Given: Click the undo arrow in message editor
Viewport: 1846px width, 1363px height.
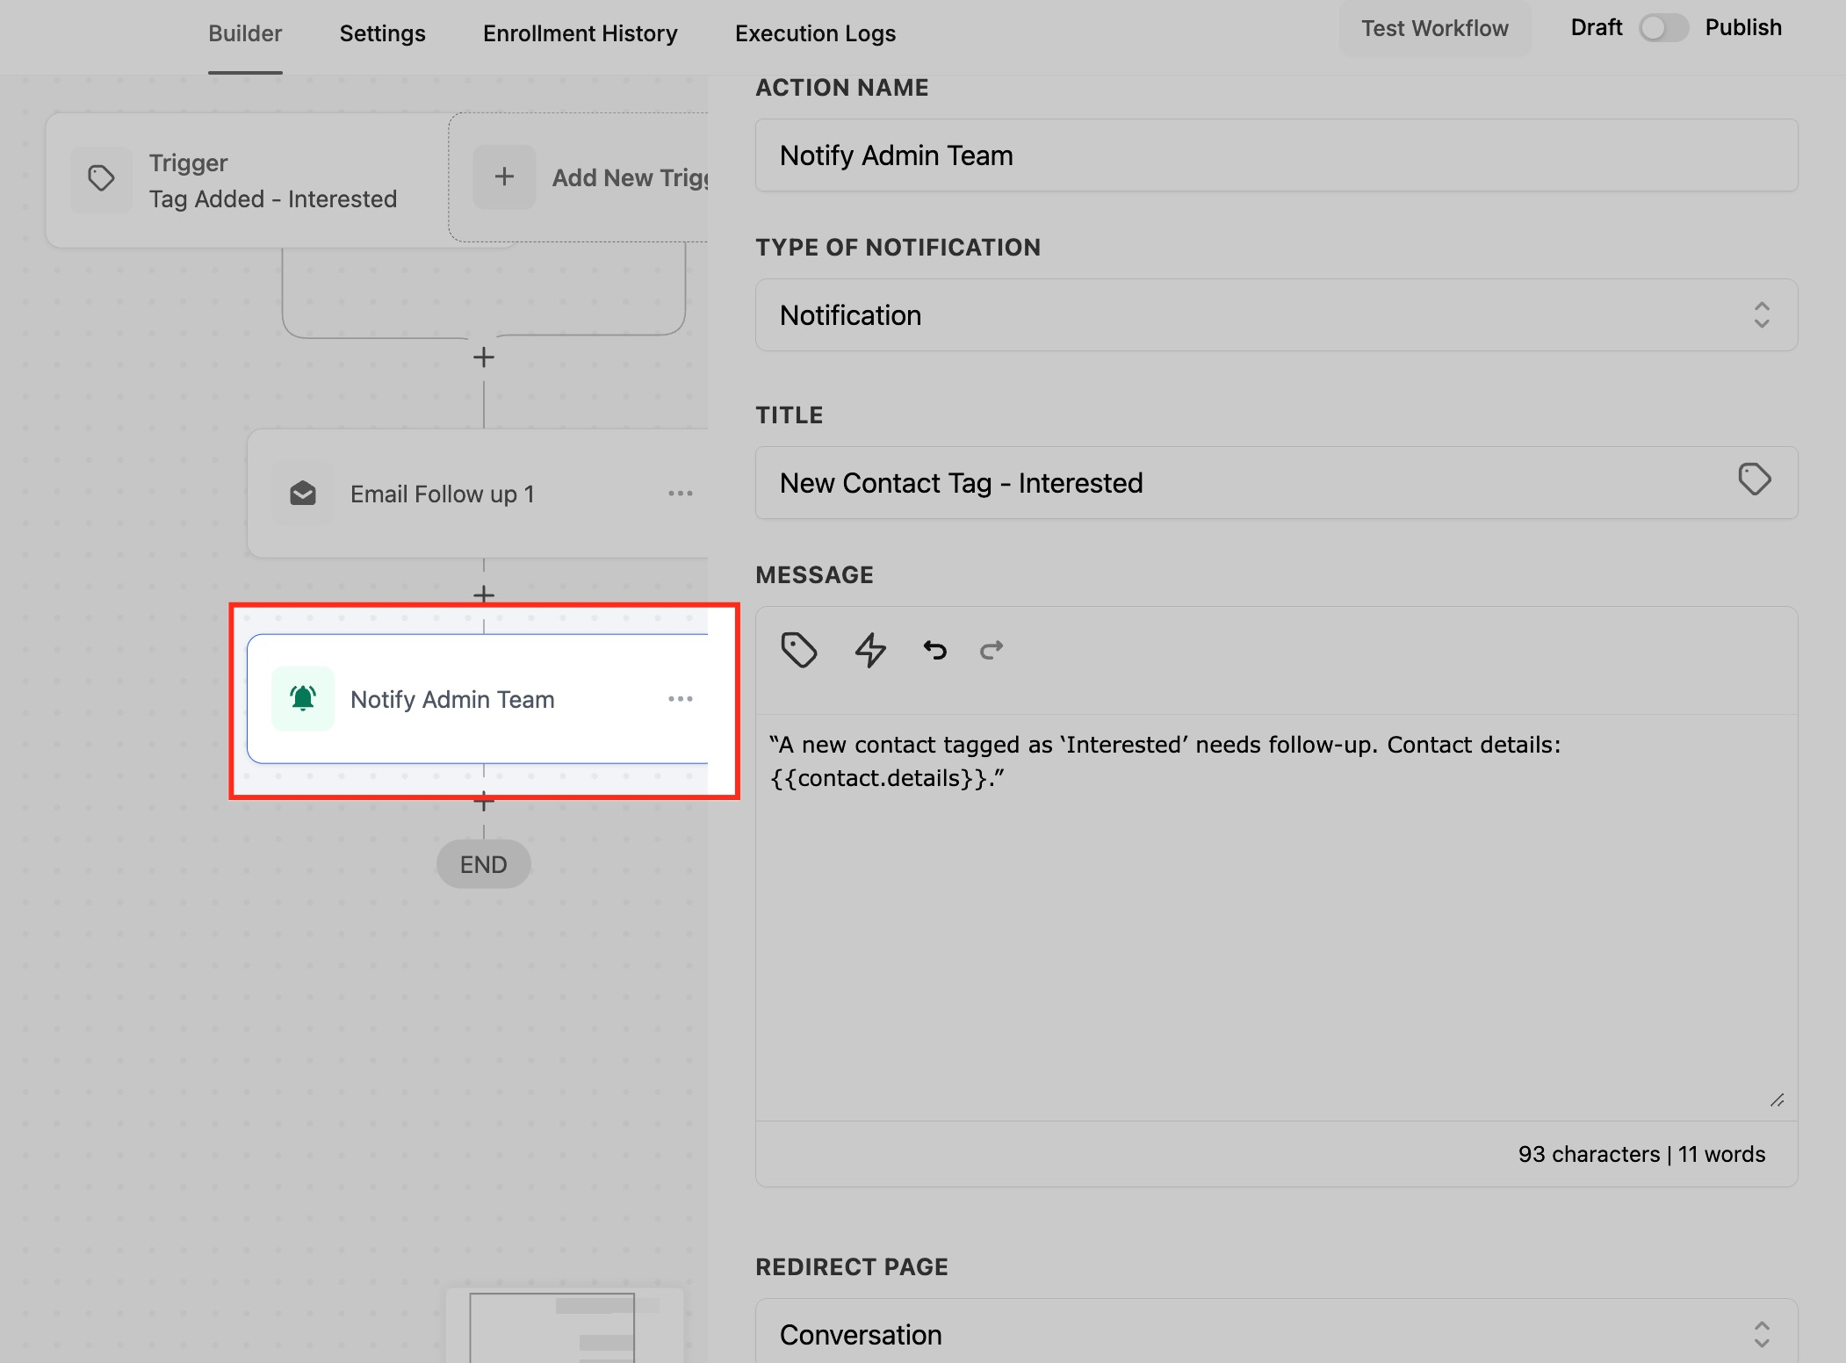Looking at the screenshot, I should pyautogui.click(x=934, y=650).
